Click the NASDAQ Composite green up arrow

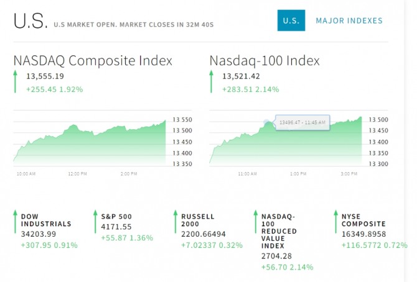coord(16,81)
